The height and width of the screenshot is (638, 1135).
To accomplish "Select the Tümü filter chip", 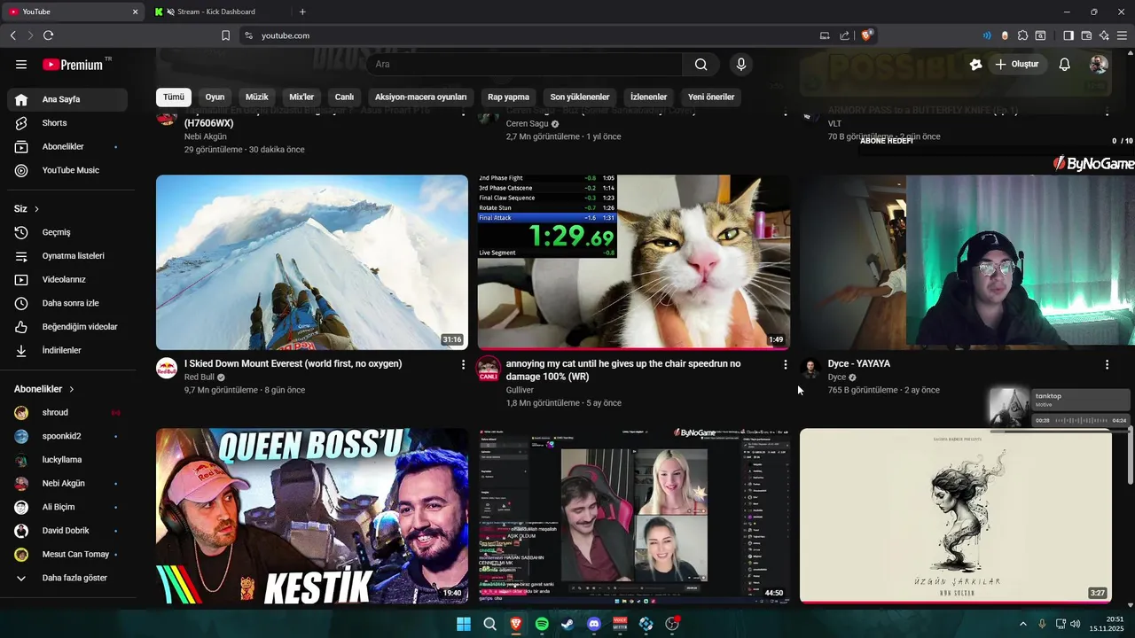I will [174, 97].
